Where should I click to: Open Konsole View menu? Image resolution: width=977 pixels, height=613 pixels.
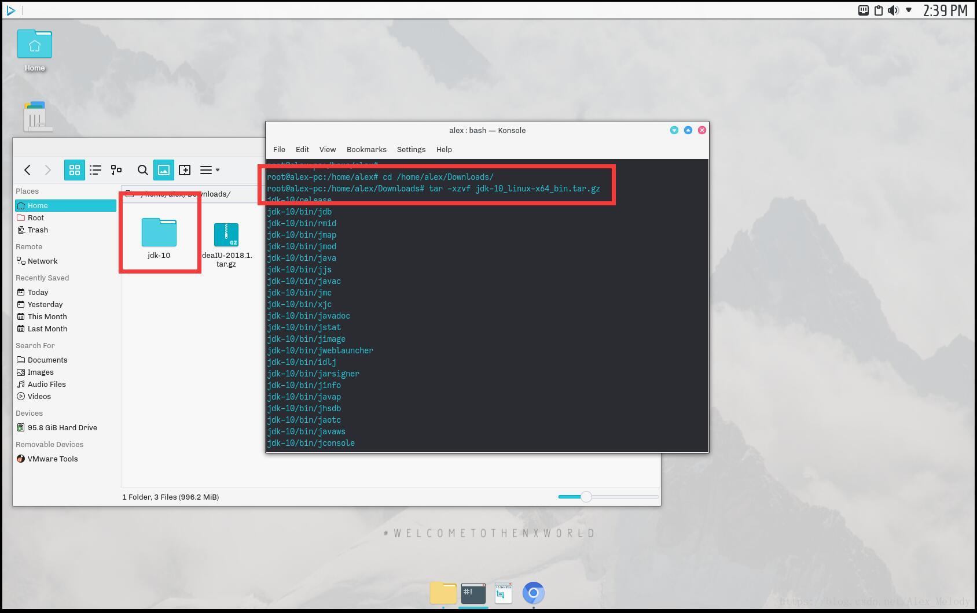(328, 149)
